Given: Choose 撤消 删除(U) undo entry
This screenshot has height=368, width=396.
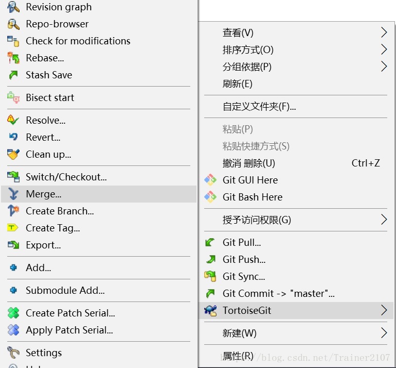Looking at the screenshot, I should (296, 163).
